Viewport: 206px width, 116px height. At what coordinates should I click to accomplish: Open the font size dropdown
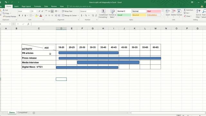(x=37, y=11)
